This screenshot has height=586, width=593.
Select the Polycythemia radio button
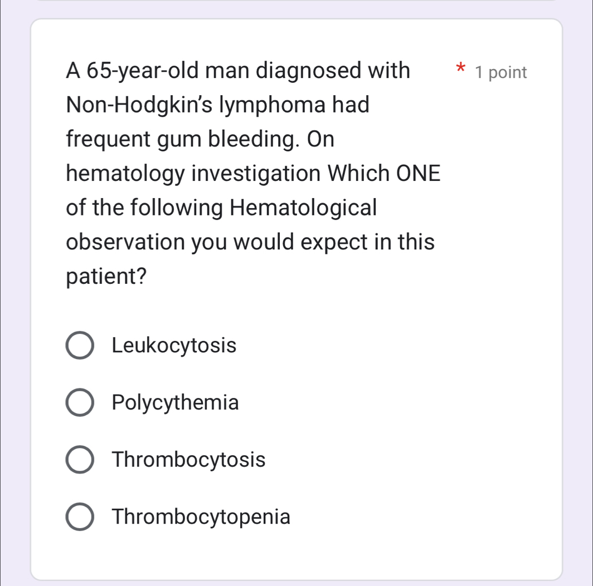tap(80, 403)
